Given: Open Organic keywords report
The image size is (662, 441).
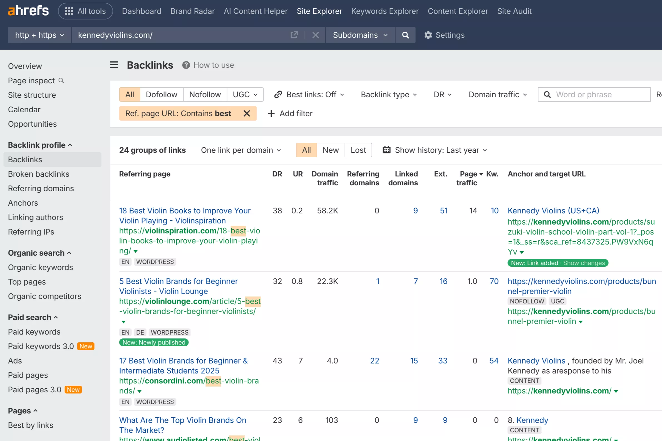Looking at the screenshot, I should tap(41, 267).
